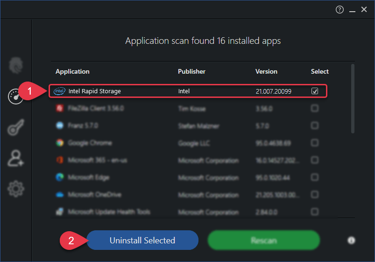Click the Google LLC publisher cell

pos(194,143)
